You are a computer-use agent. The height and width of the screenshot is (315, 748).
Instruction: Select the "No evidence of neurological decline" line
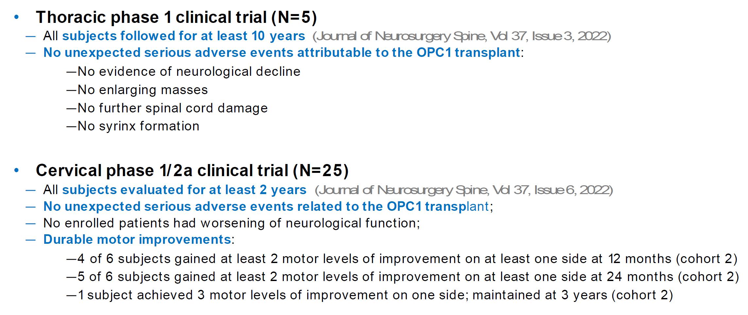[183, 72]
